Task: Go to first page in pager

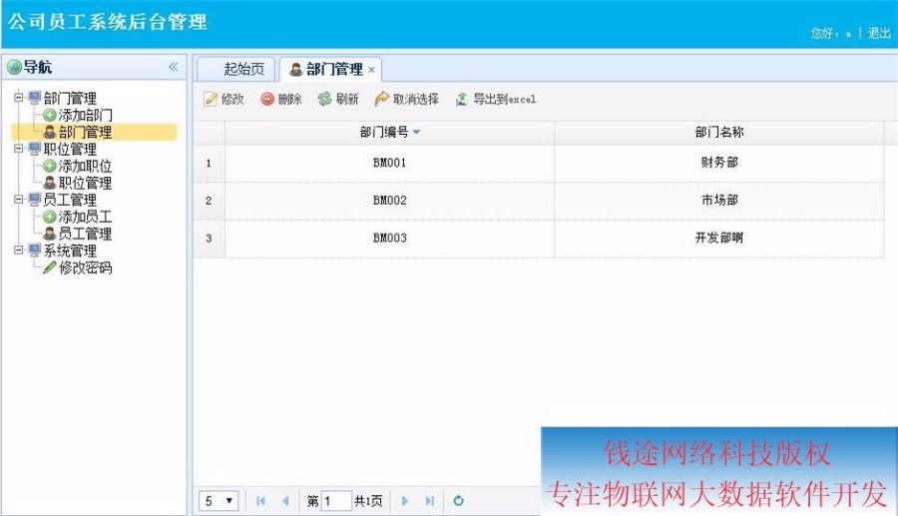Action: [x=260, y=501]
